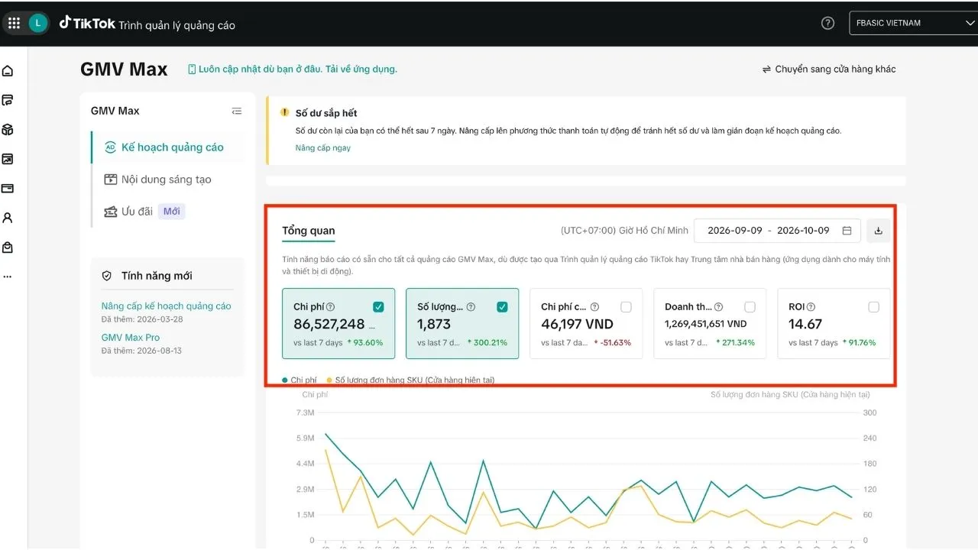This screenshot has width=978, height=550.
Task: Go to the home sidebar icon
Action: [8, 71]
